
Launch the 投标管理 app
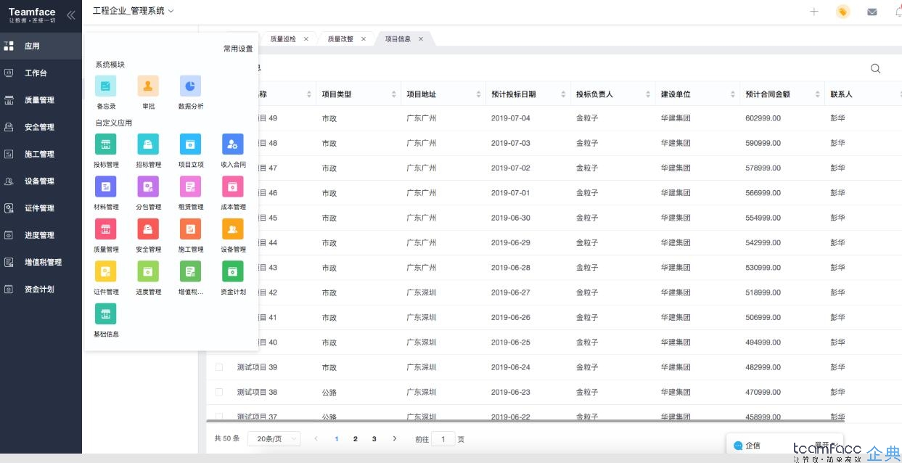[x=106, y=144]
